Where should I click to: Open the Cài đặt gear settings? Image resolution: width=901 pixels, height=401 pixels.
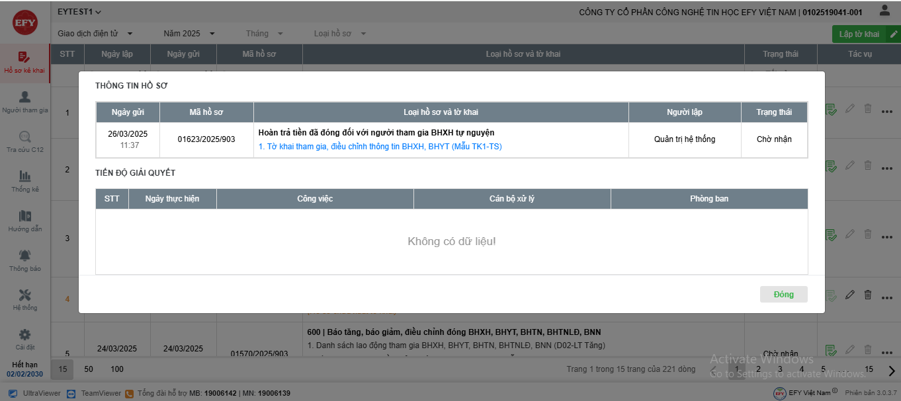24,339
